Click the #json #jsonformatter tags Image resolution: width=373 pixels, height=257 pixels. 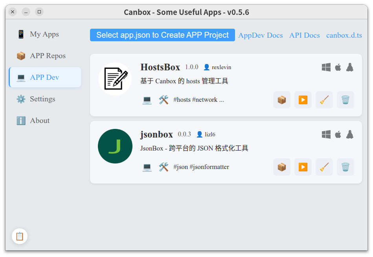tap(201, 167)
